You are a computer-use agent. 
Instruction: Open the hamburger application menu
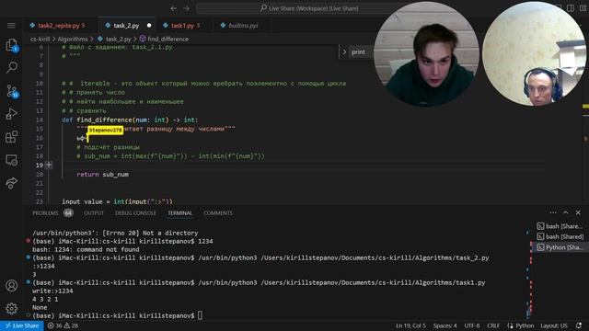click(x=11, y=26)
